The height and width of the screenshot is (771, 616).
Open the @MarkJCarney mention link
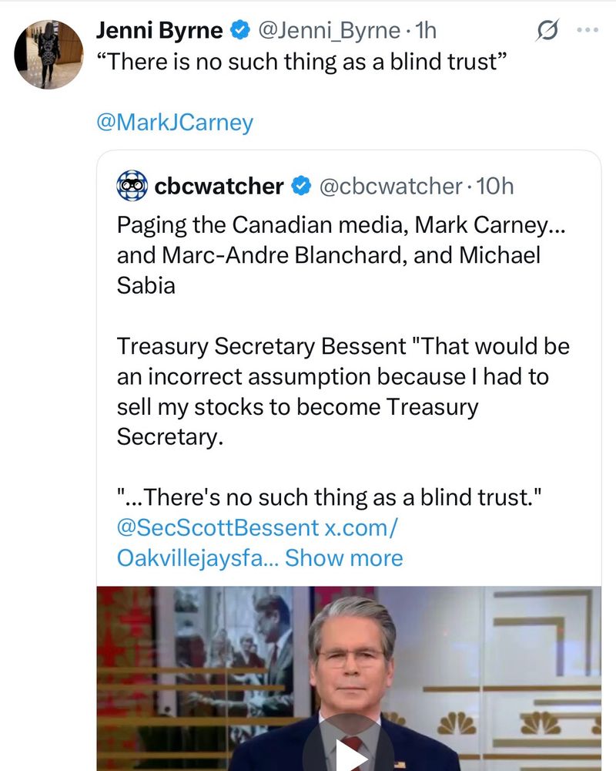[175, 123]
